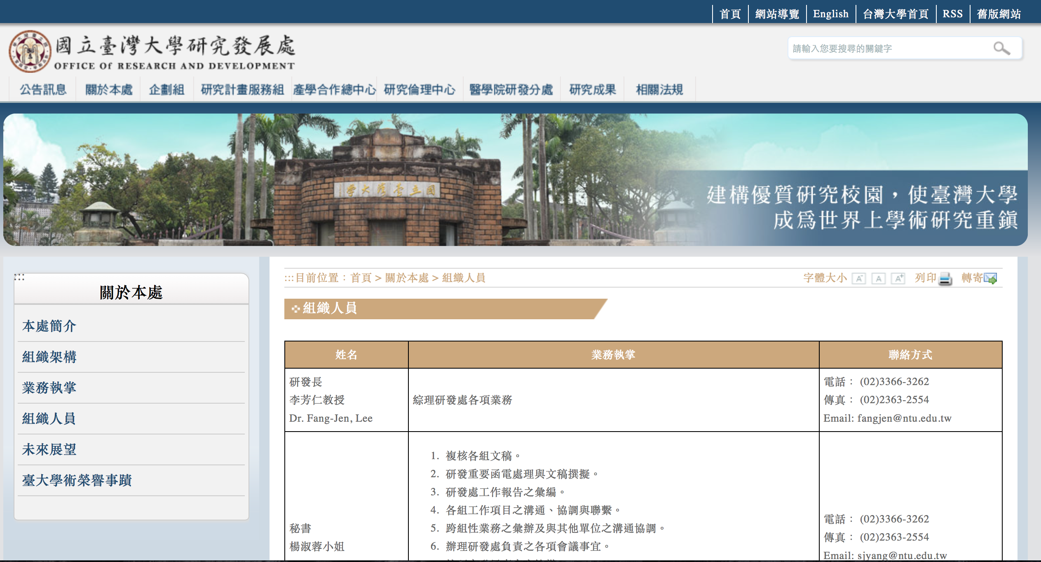Reset font size with middle A icon
Screen dimensions: 1041x562
[x=879, y=279]
